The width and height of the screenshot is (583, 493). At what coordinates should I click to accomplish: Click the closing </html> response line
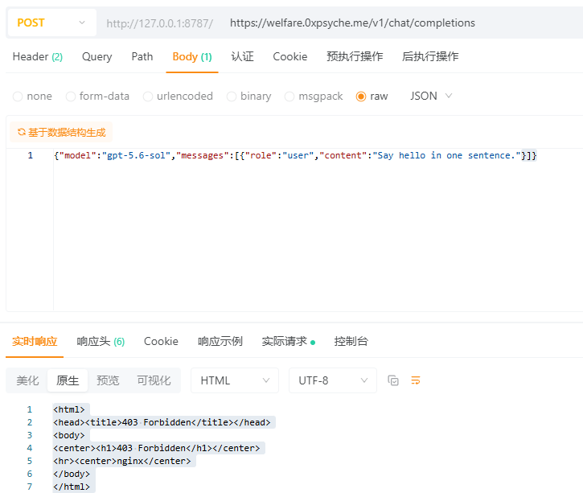coord(72,487)
